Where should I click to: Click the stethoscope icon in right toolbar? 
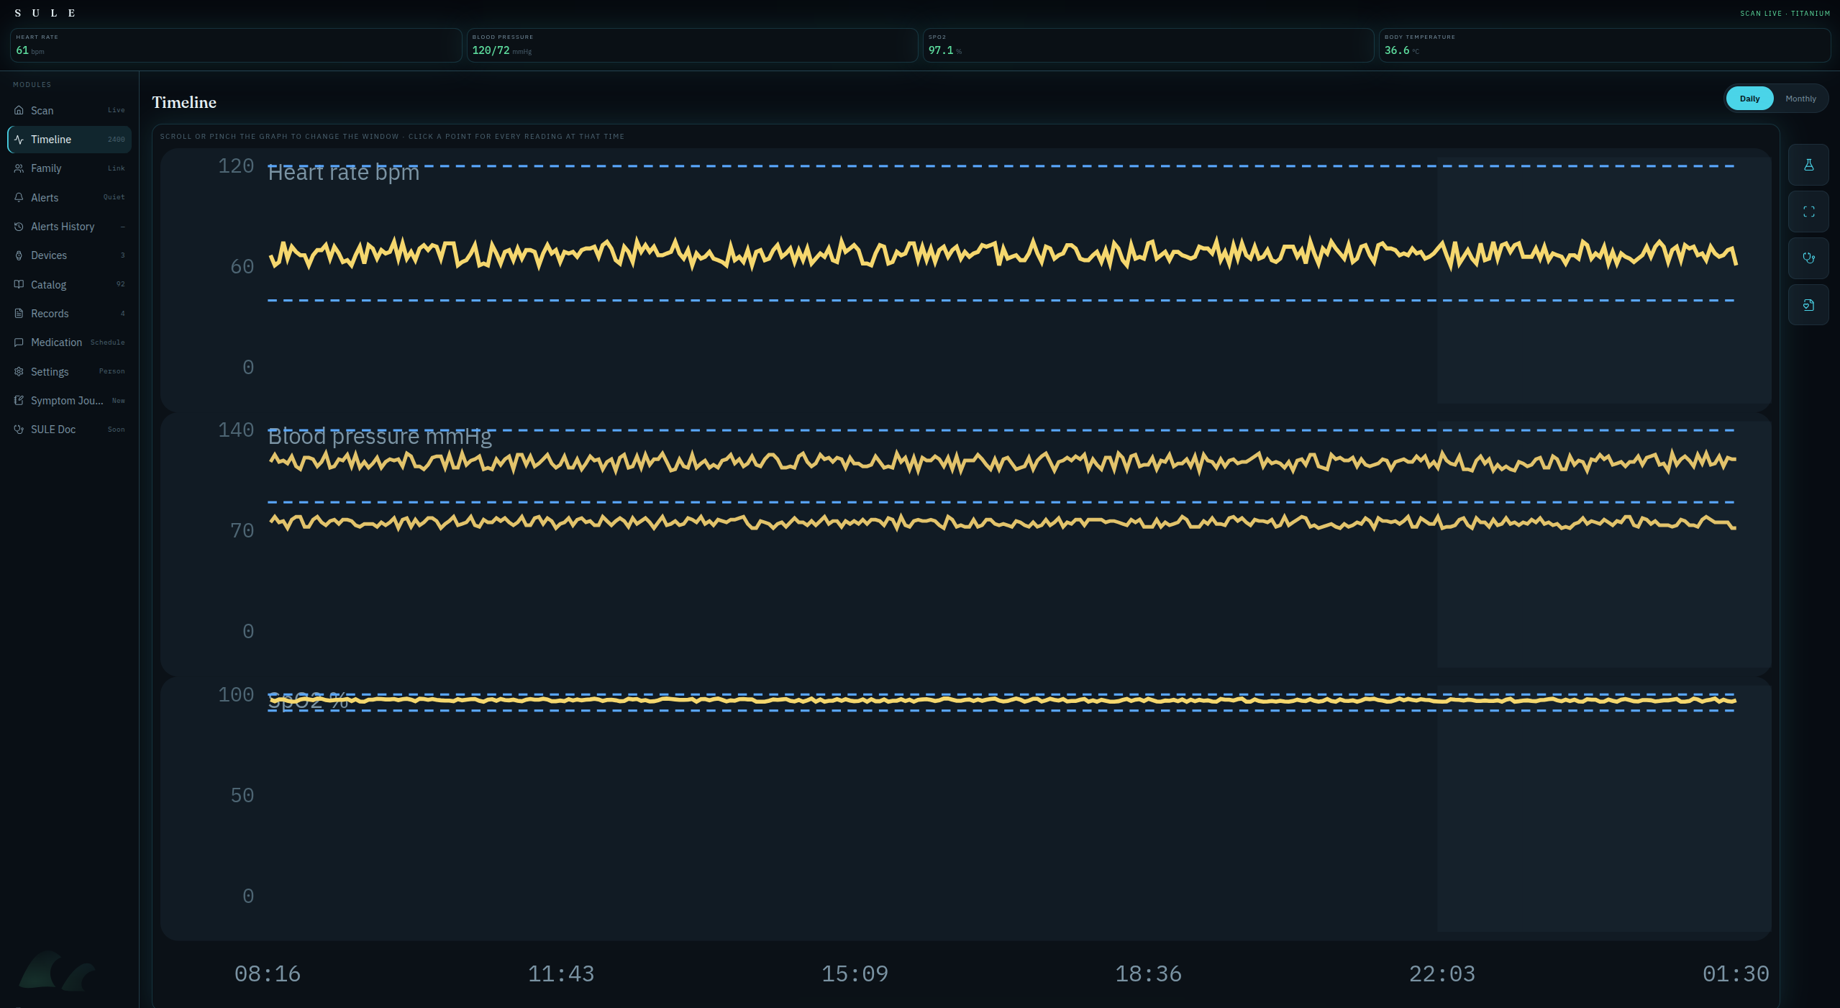point(1808,258)
